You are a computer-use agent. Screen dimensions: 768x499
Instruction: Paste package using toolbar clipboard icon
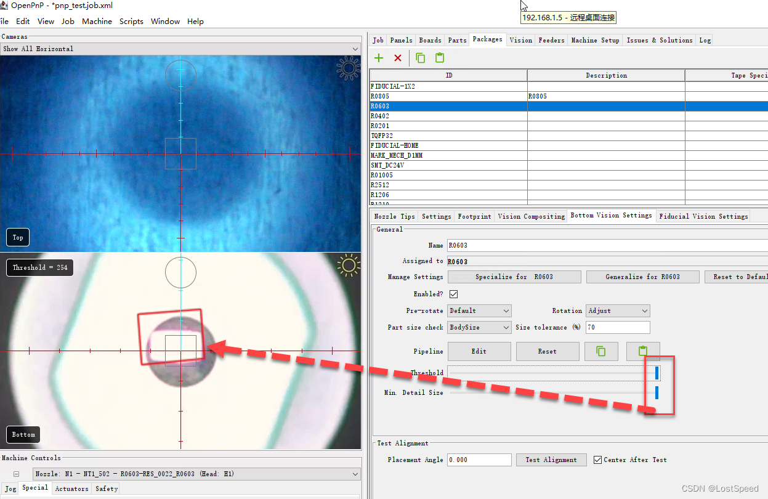[x=440, y=58]
